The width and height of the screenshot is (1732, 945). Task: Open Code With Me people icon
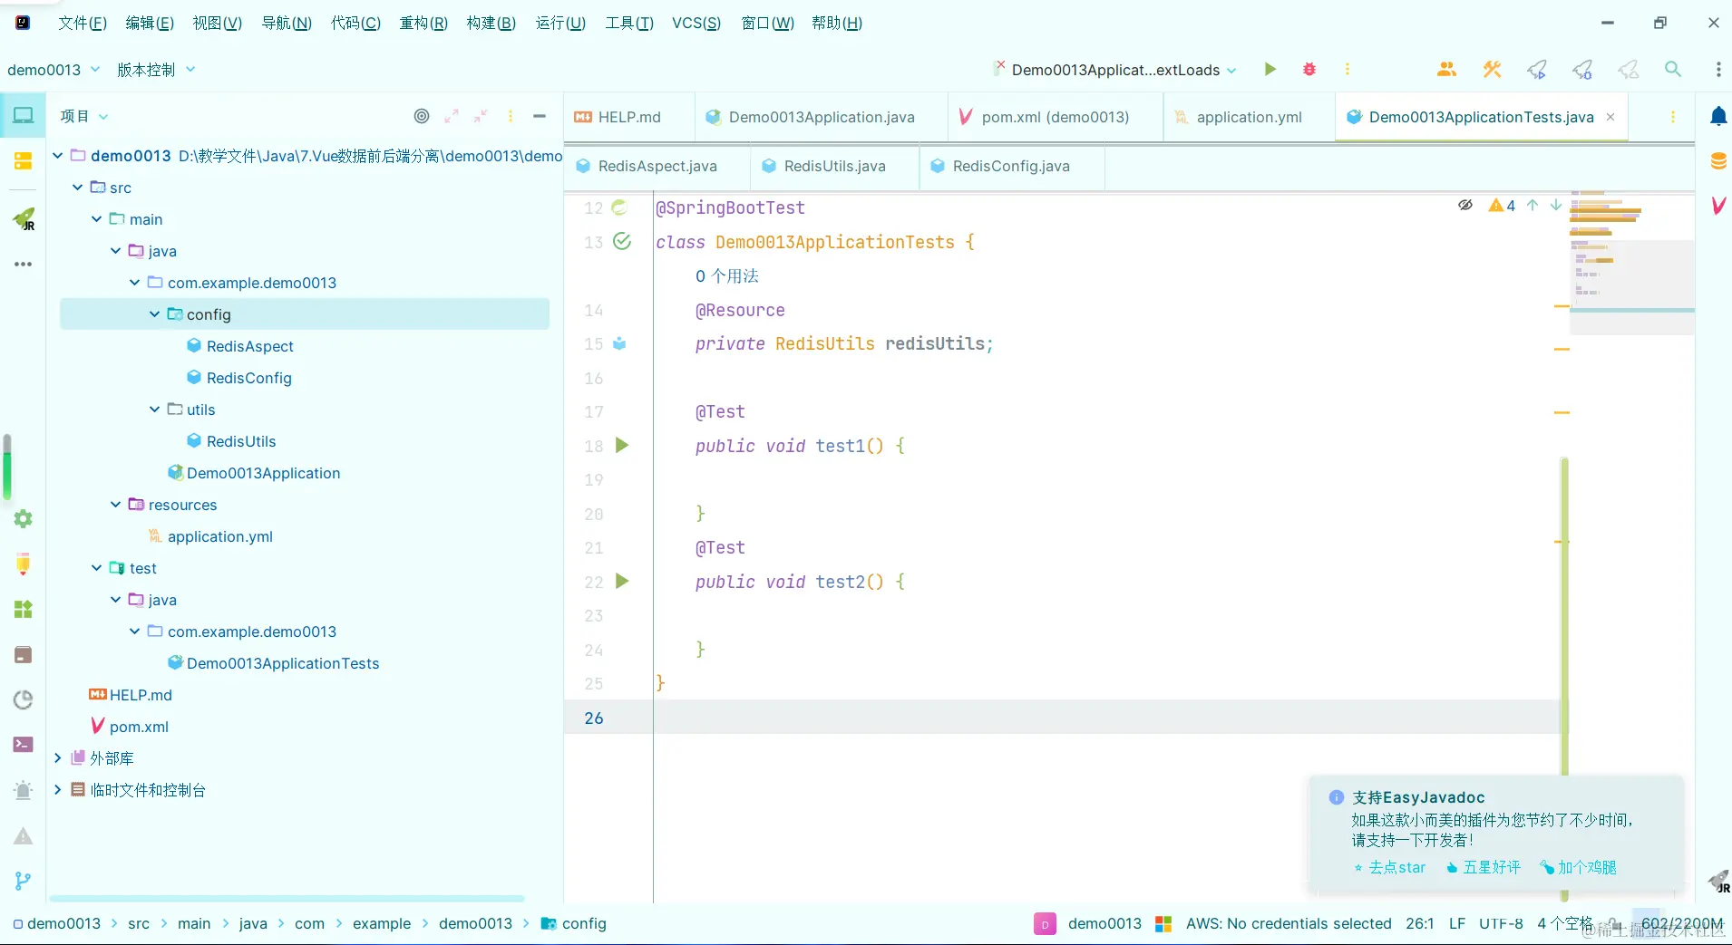tap(1446, 69)
